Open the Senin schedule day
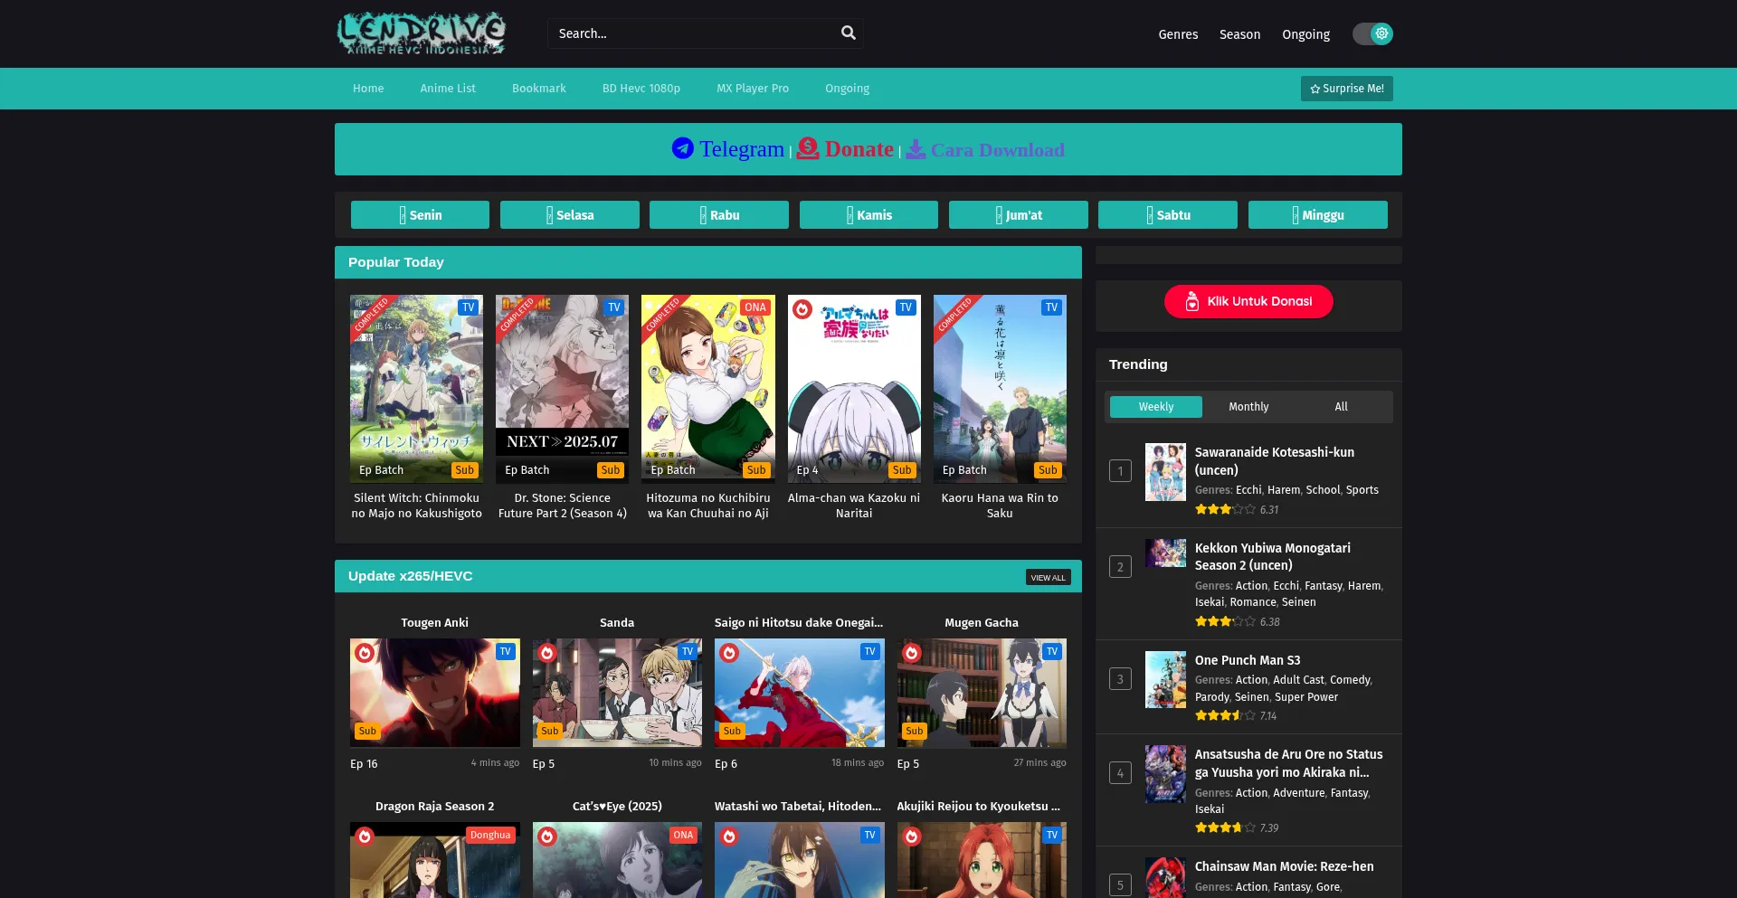 (420, 215)
